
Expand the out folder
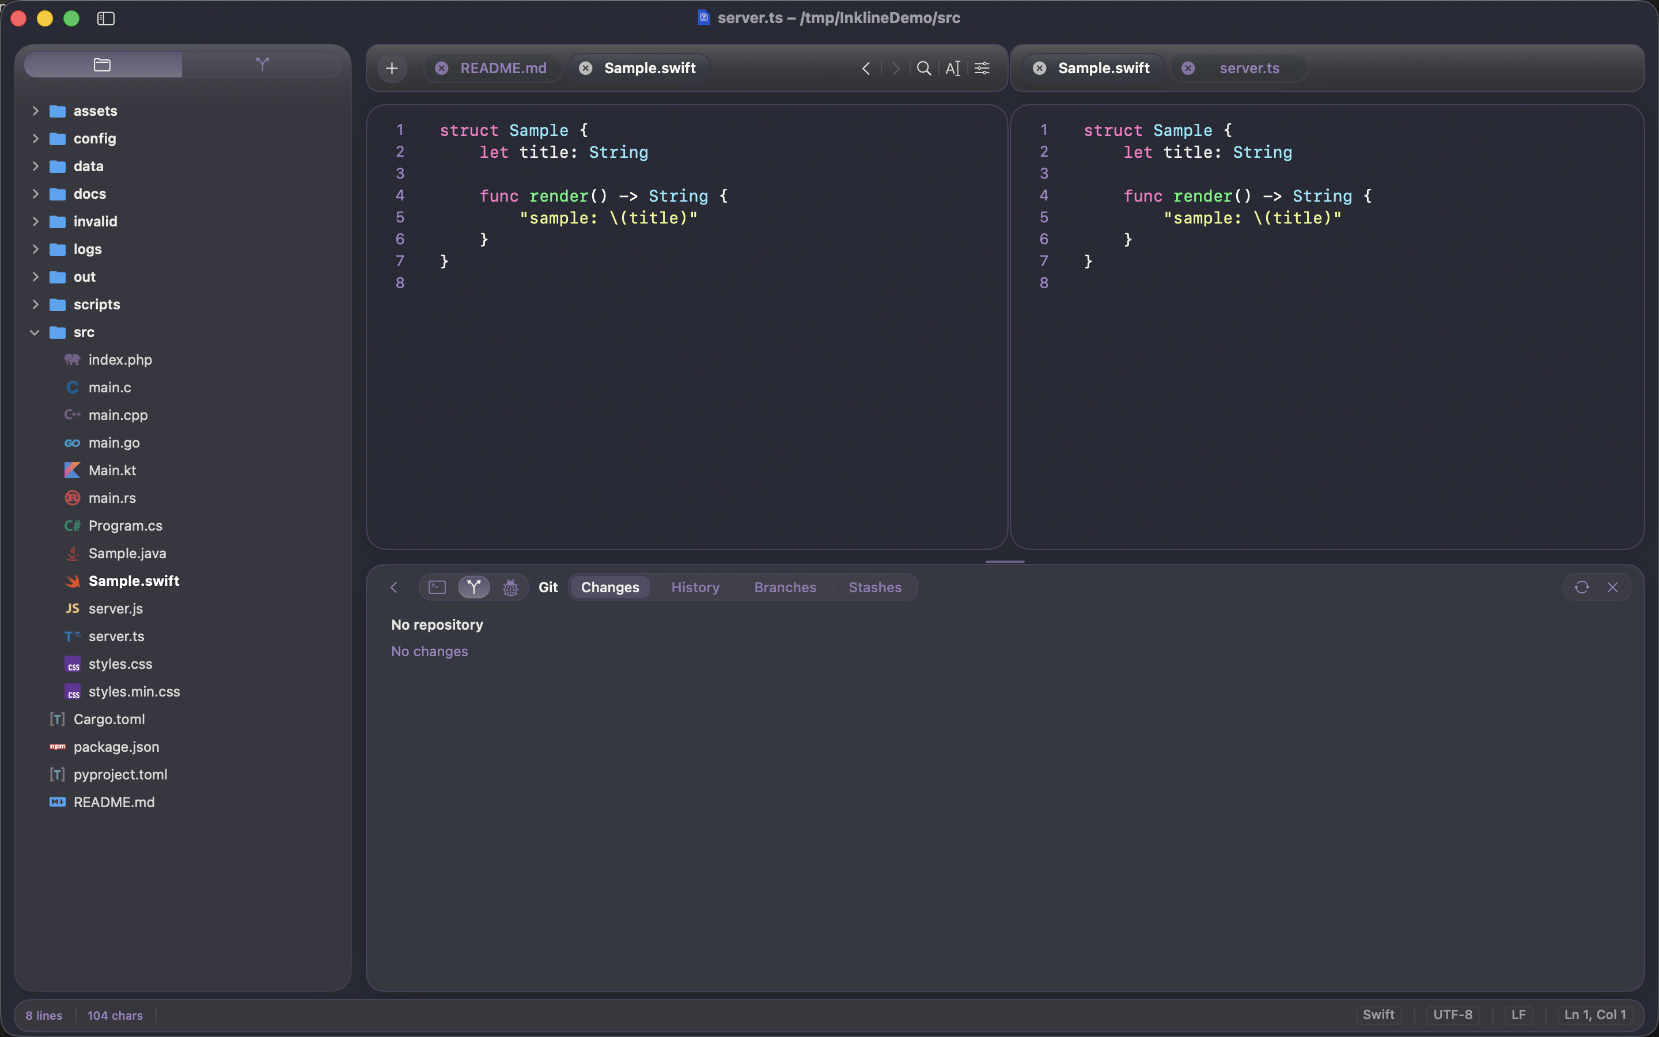(x=36, y=277)
